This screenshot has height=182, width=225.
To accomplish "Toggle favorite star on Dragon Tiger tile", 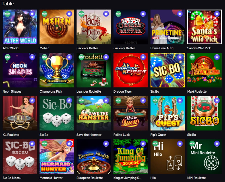I will 143,57.
